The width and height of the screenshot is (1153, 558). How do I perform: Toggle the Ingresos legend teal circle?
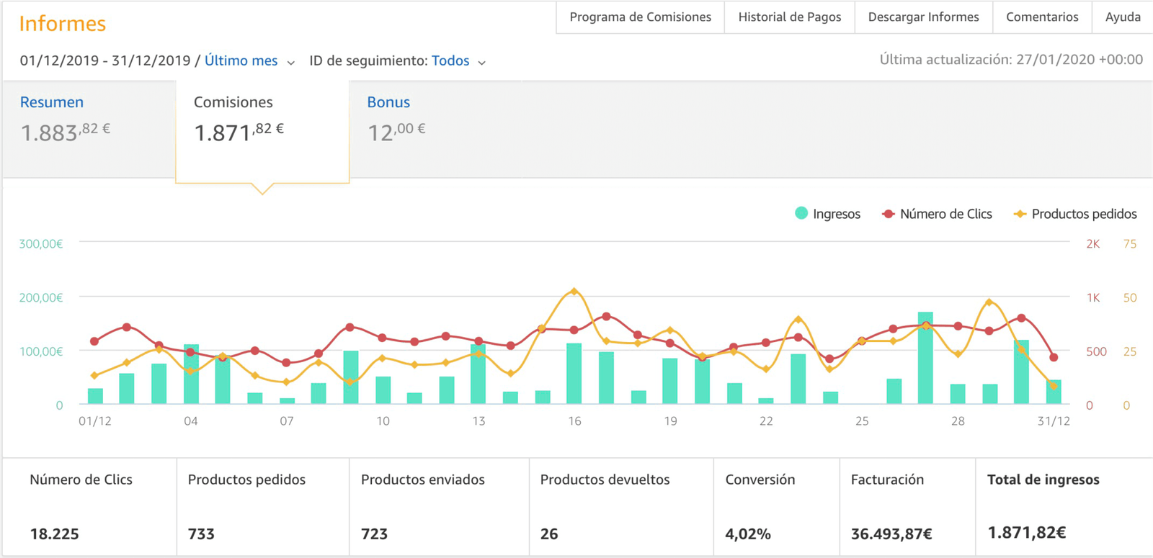pos(801,213)
